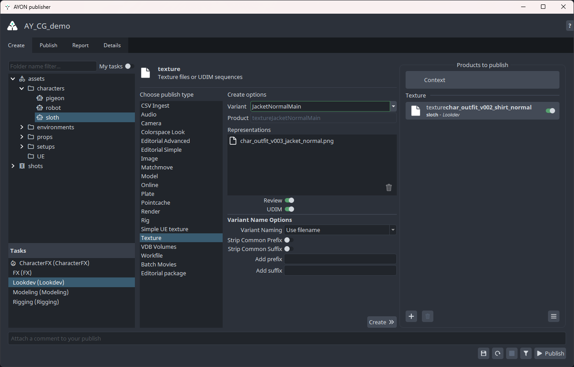Viewport: 574px width, 367px height.
Task: Toggle the My tasks switch
Action: [129, 66]
